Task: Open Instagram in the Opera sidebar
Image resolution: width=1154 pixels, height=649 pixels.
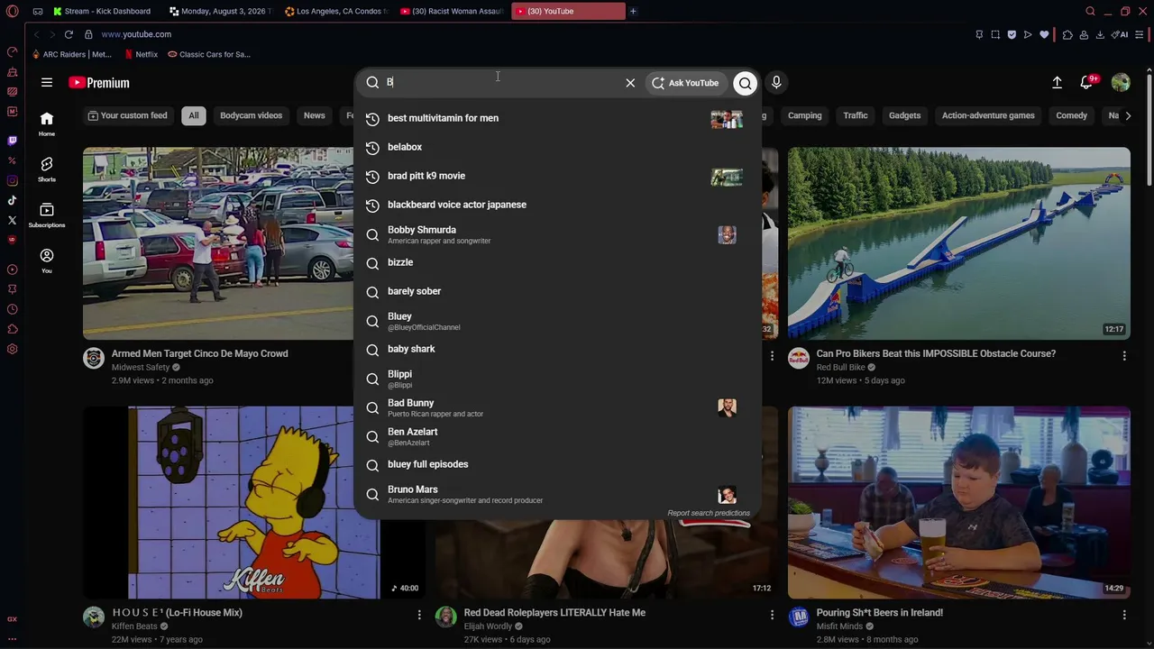Action: [x=12, y=180]
